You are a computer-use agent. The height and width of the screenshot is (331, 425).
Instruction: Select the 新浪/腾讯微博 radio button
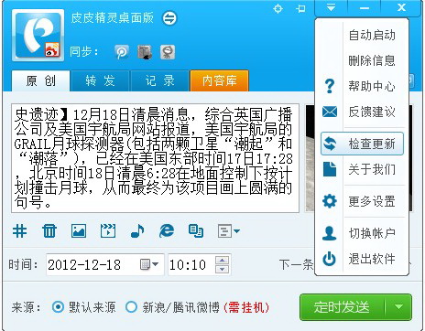(x=131, y=307)
